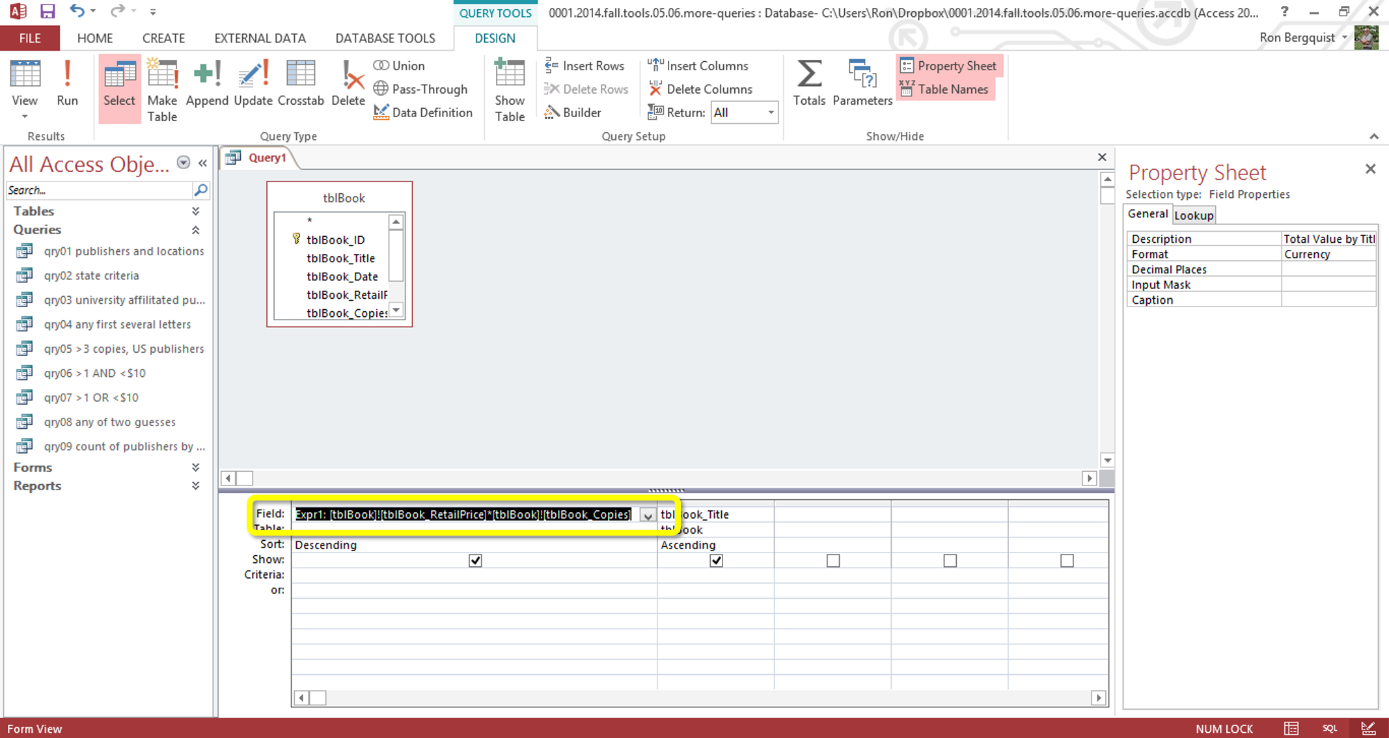Image resolution: width=1389 pixels, height=738 pixels.
Task: Click the navigation pane Search box
Action: coord(98,190)
